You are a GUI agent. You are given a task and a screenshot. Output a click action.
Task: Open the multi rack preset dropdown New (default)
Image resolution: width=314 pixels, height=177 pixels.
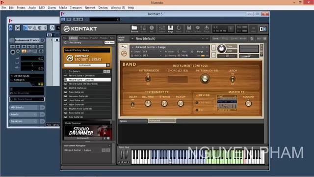point(169,38)
